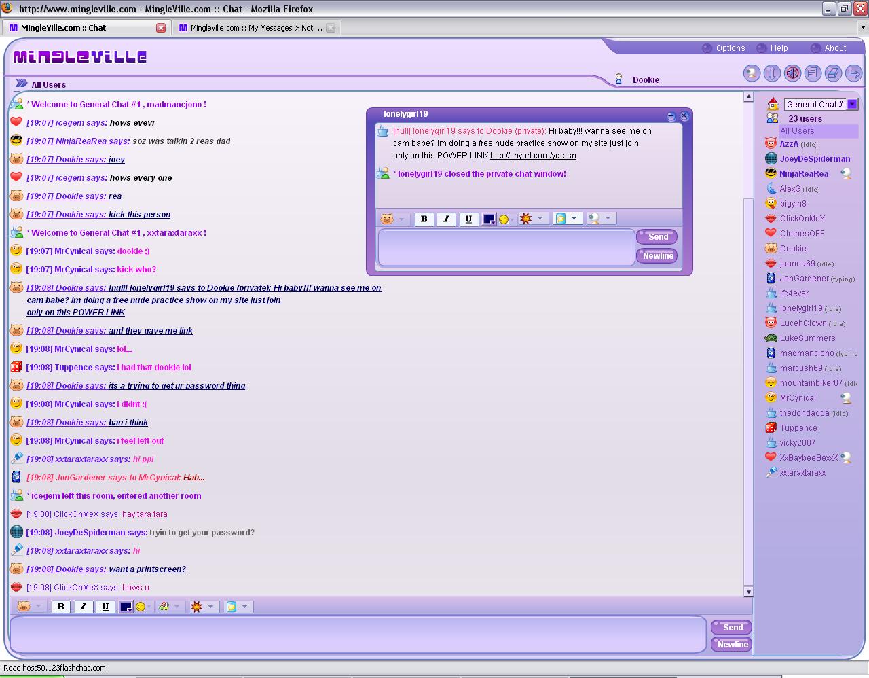Focus the main chat message input box
869x678 pixels.
pyautogui.click(x=358, y=635)
